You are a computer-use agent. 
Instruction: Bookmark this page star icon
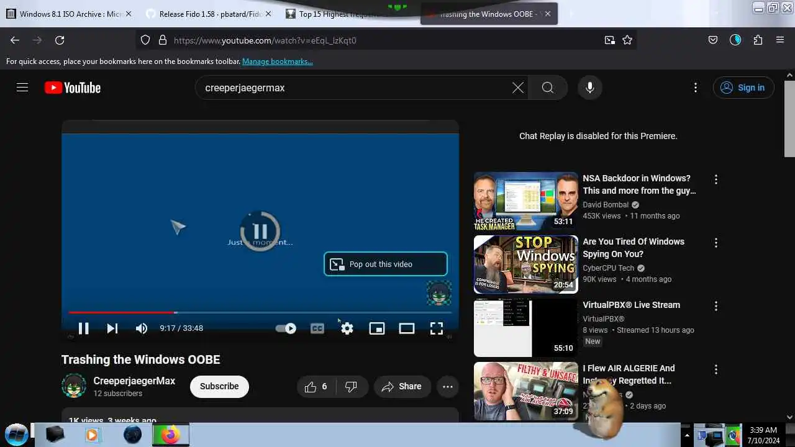627,40
